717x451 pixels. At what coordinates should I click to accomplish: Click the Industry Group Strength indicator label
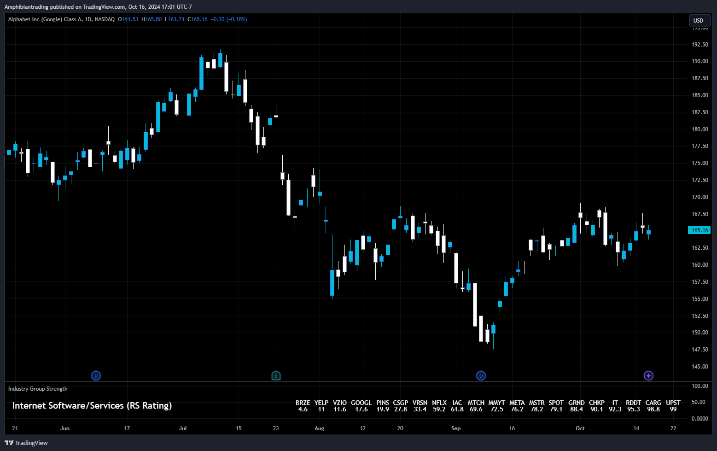[38, 389]
